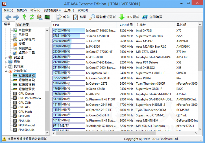The height and width of the screenshot is (143, 205).
Task: Click the 結果 results toolbar button
Action: pos(79,17)
